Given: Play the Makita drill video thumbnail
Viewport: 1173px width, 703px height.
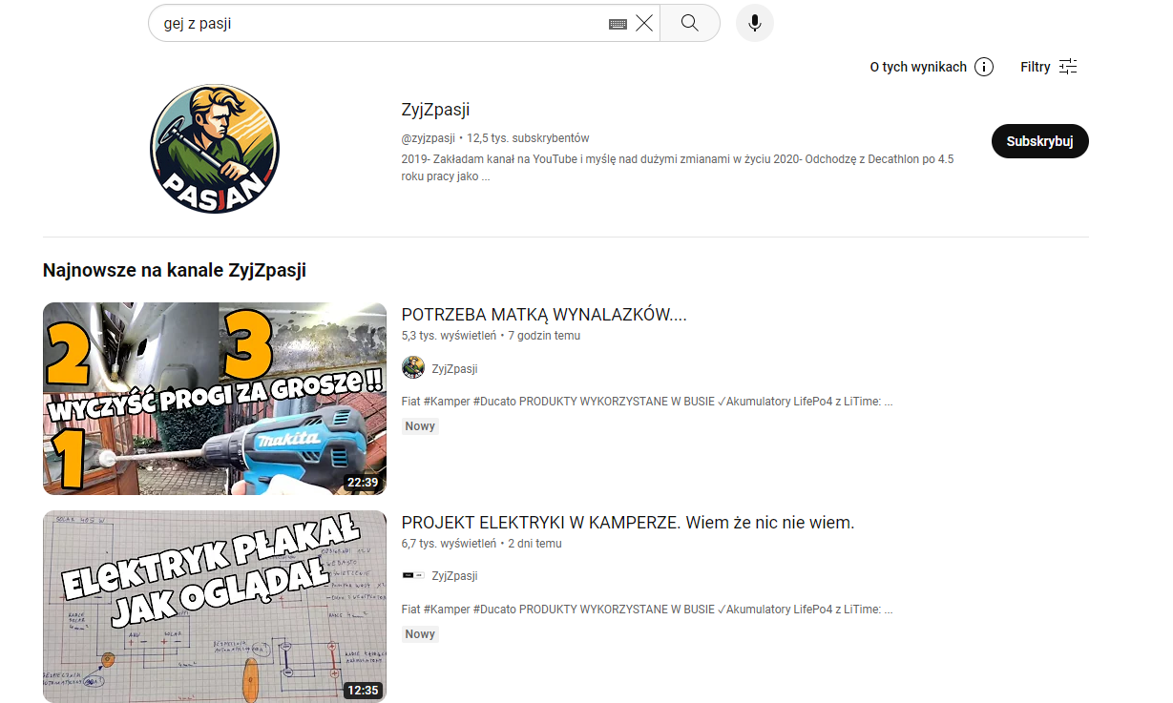Looking at the screenshot, I should click(x=215, y=399).
